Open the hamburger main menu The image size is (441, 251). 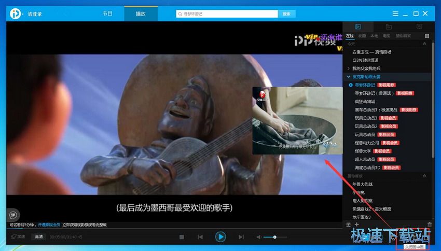coord(395,13)
